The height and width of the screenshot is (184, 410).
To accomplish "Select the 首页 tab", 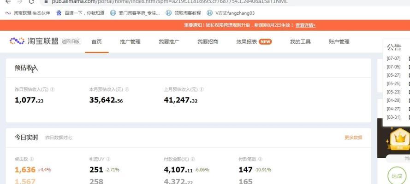I will pos(96,42).
